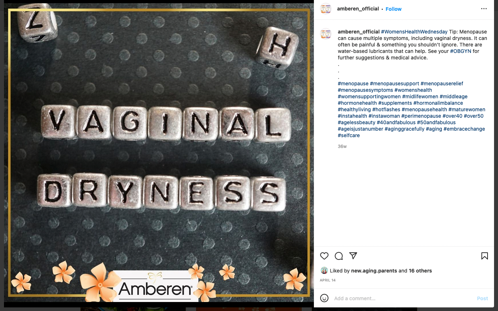Open amberen_official username in header

(x=358, y=9)
